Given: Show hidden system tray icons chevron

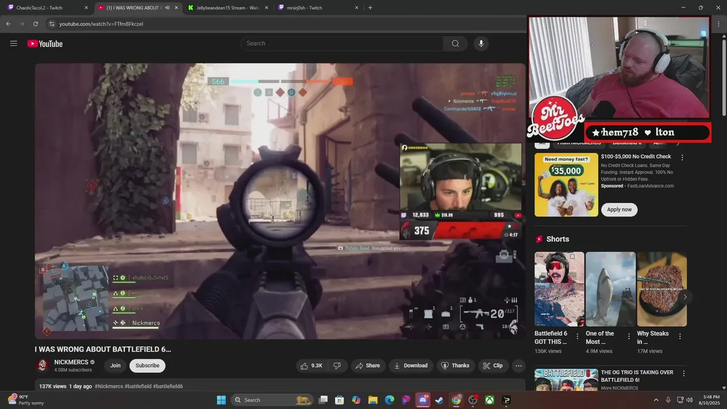Looking at the screenshot, I should click(656, 400).
